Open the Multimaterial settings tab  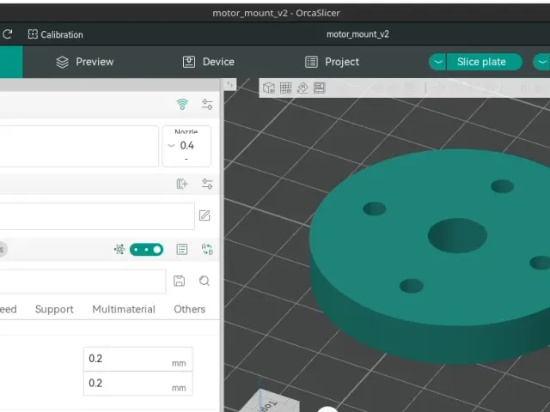[124, 309]
